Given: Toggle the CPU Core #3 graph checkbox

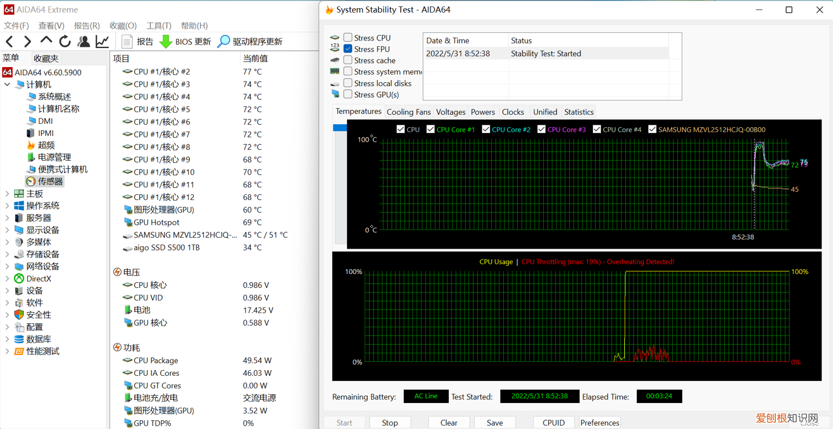Looking at the screenshot, I should tap(541, 130).
